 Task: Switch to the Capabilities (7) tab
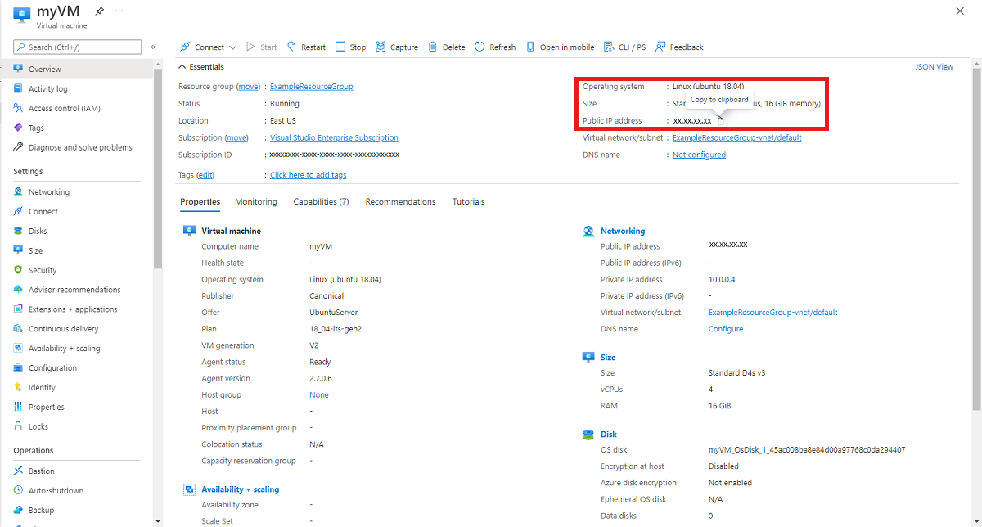[322, 202]
